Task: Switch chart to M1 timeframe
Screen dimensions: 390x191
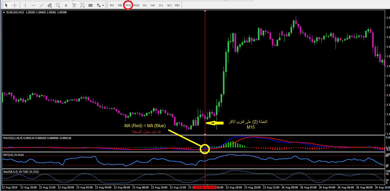Action: (112, 5)
